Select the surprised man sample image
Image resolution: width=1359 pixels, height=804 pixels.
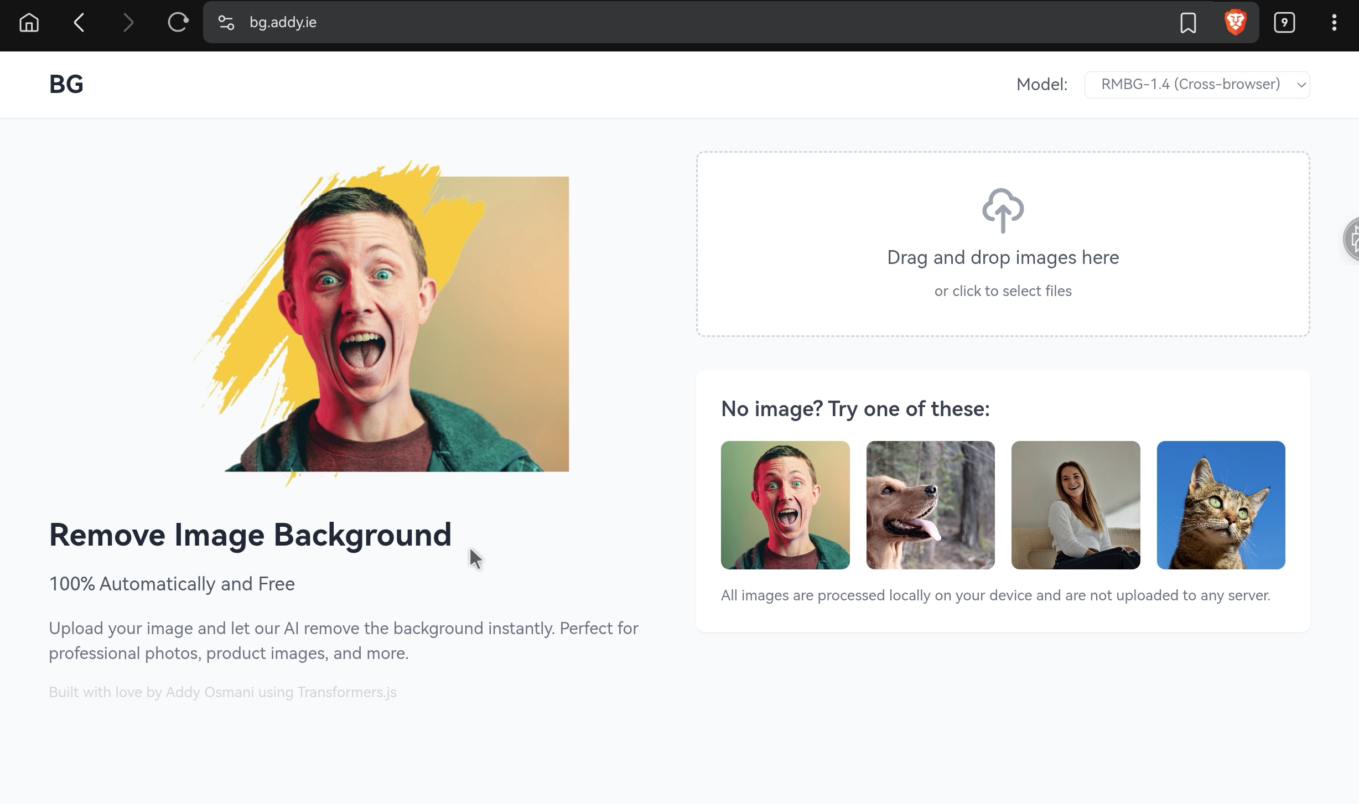point(785,505)
